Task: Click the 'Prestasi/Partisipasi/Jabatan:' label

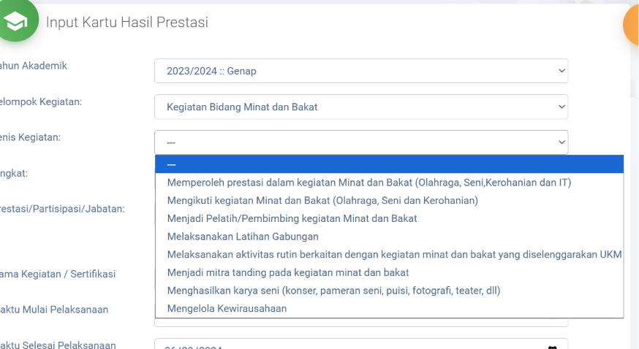Action: pos(62,209)
